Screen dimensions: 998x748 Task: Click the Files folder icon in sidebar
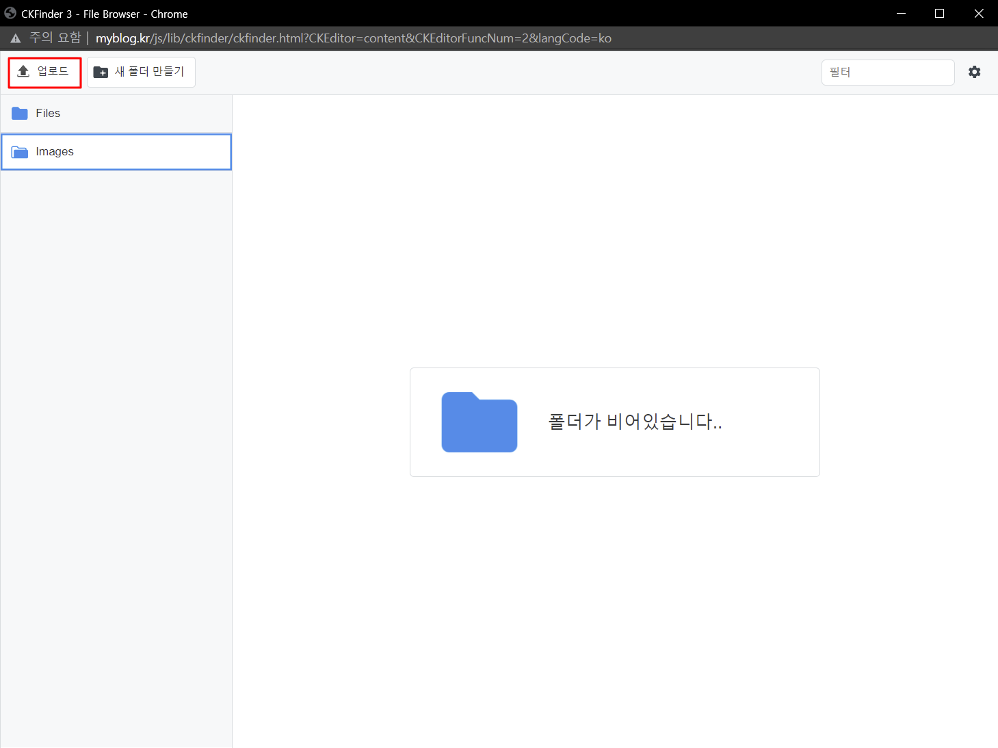[x=20, y=113]
